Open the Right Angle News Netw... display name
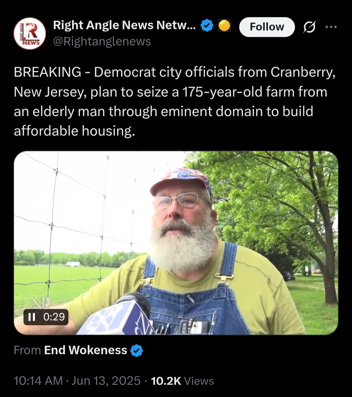Viewport: 352px width, 397px height. point(125,25)
